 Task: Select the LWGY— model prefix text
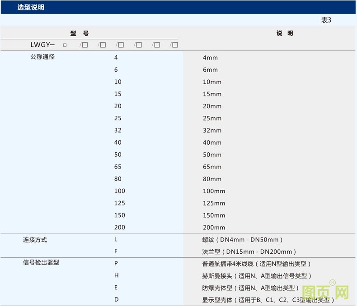42,45
